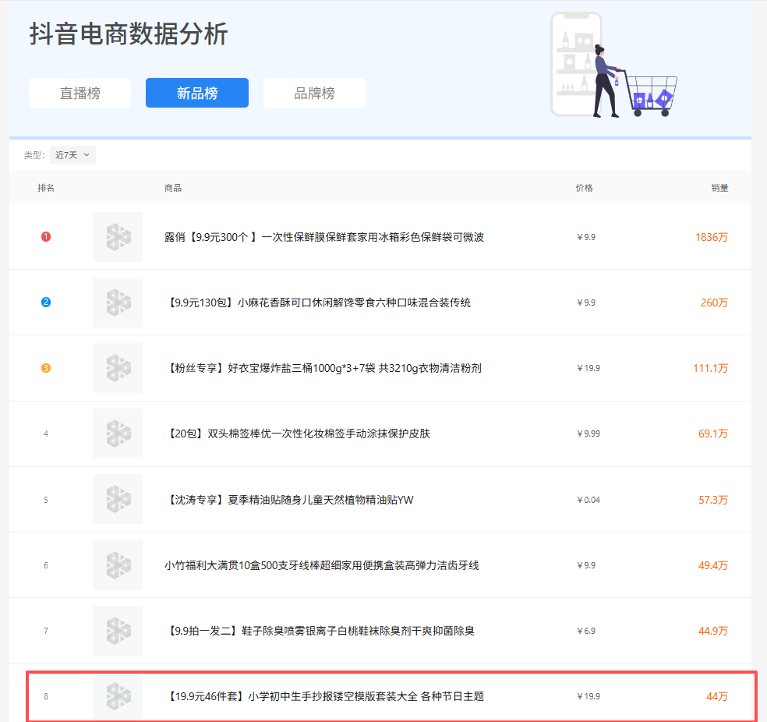Screen dimensions: 767x722
Task: Select sales value 260万
Action: pos(714,303)
